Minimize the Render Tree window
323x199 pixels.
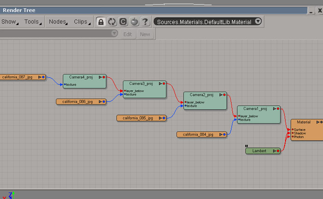(x=311, y=11)
